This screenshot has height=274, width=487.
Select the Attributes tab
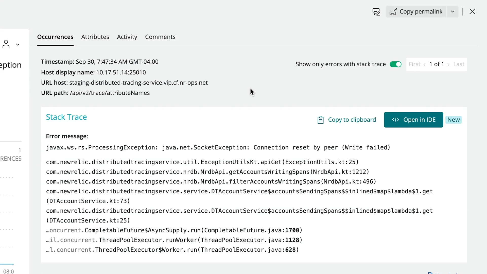click(95, 37)
